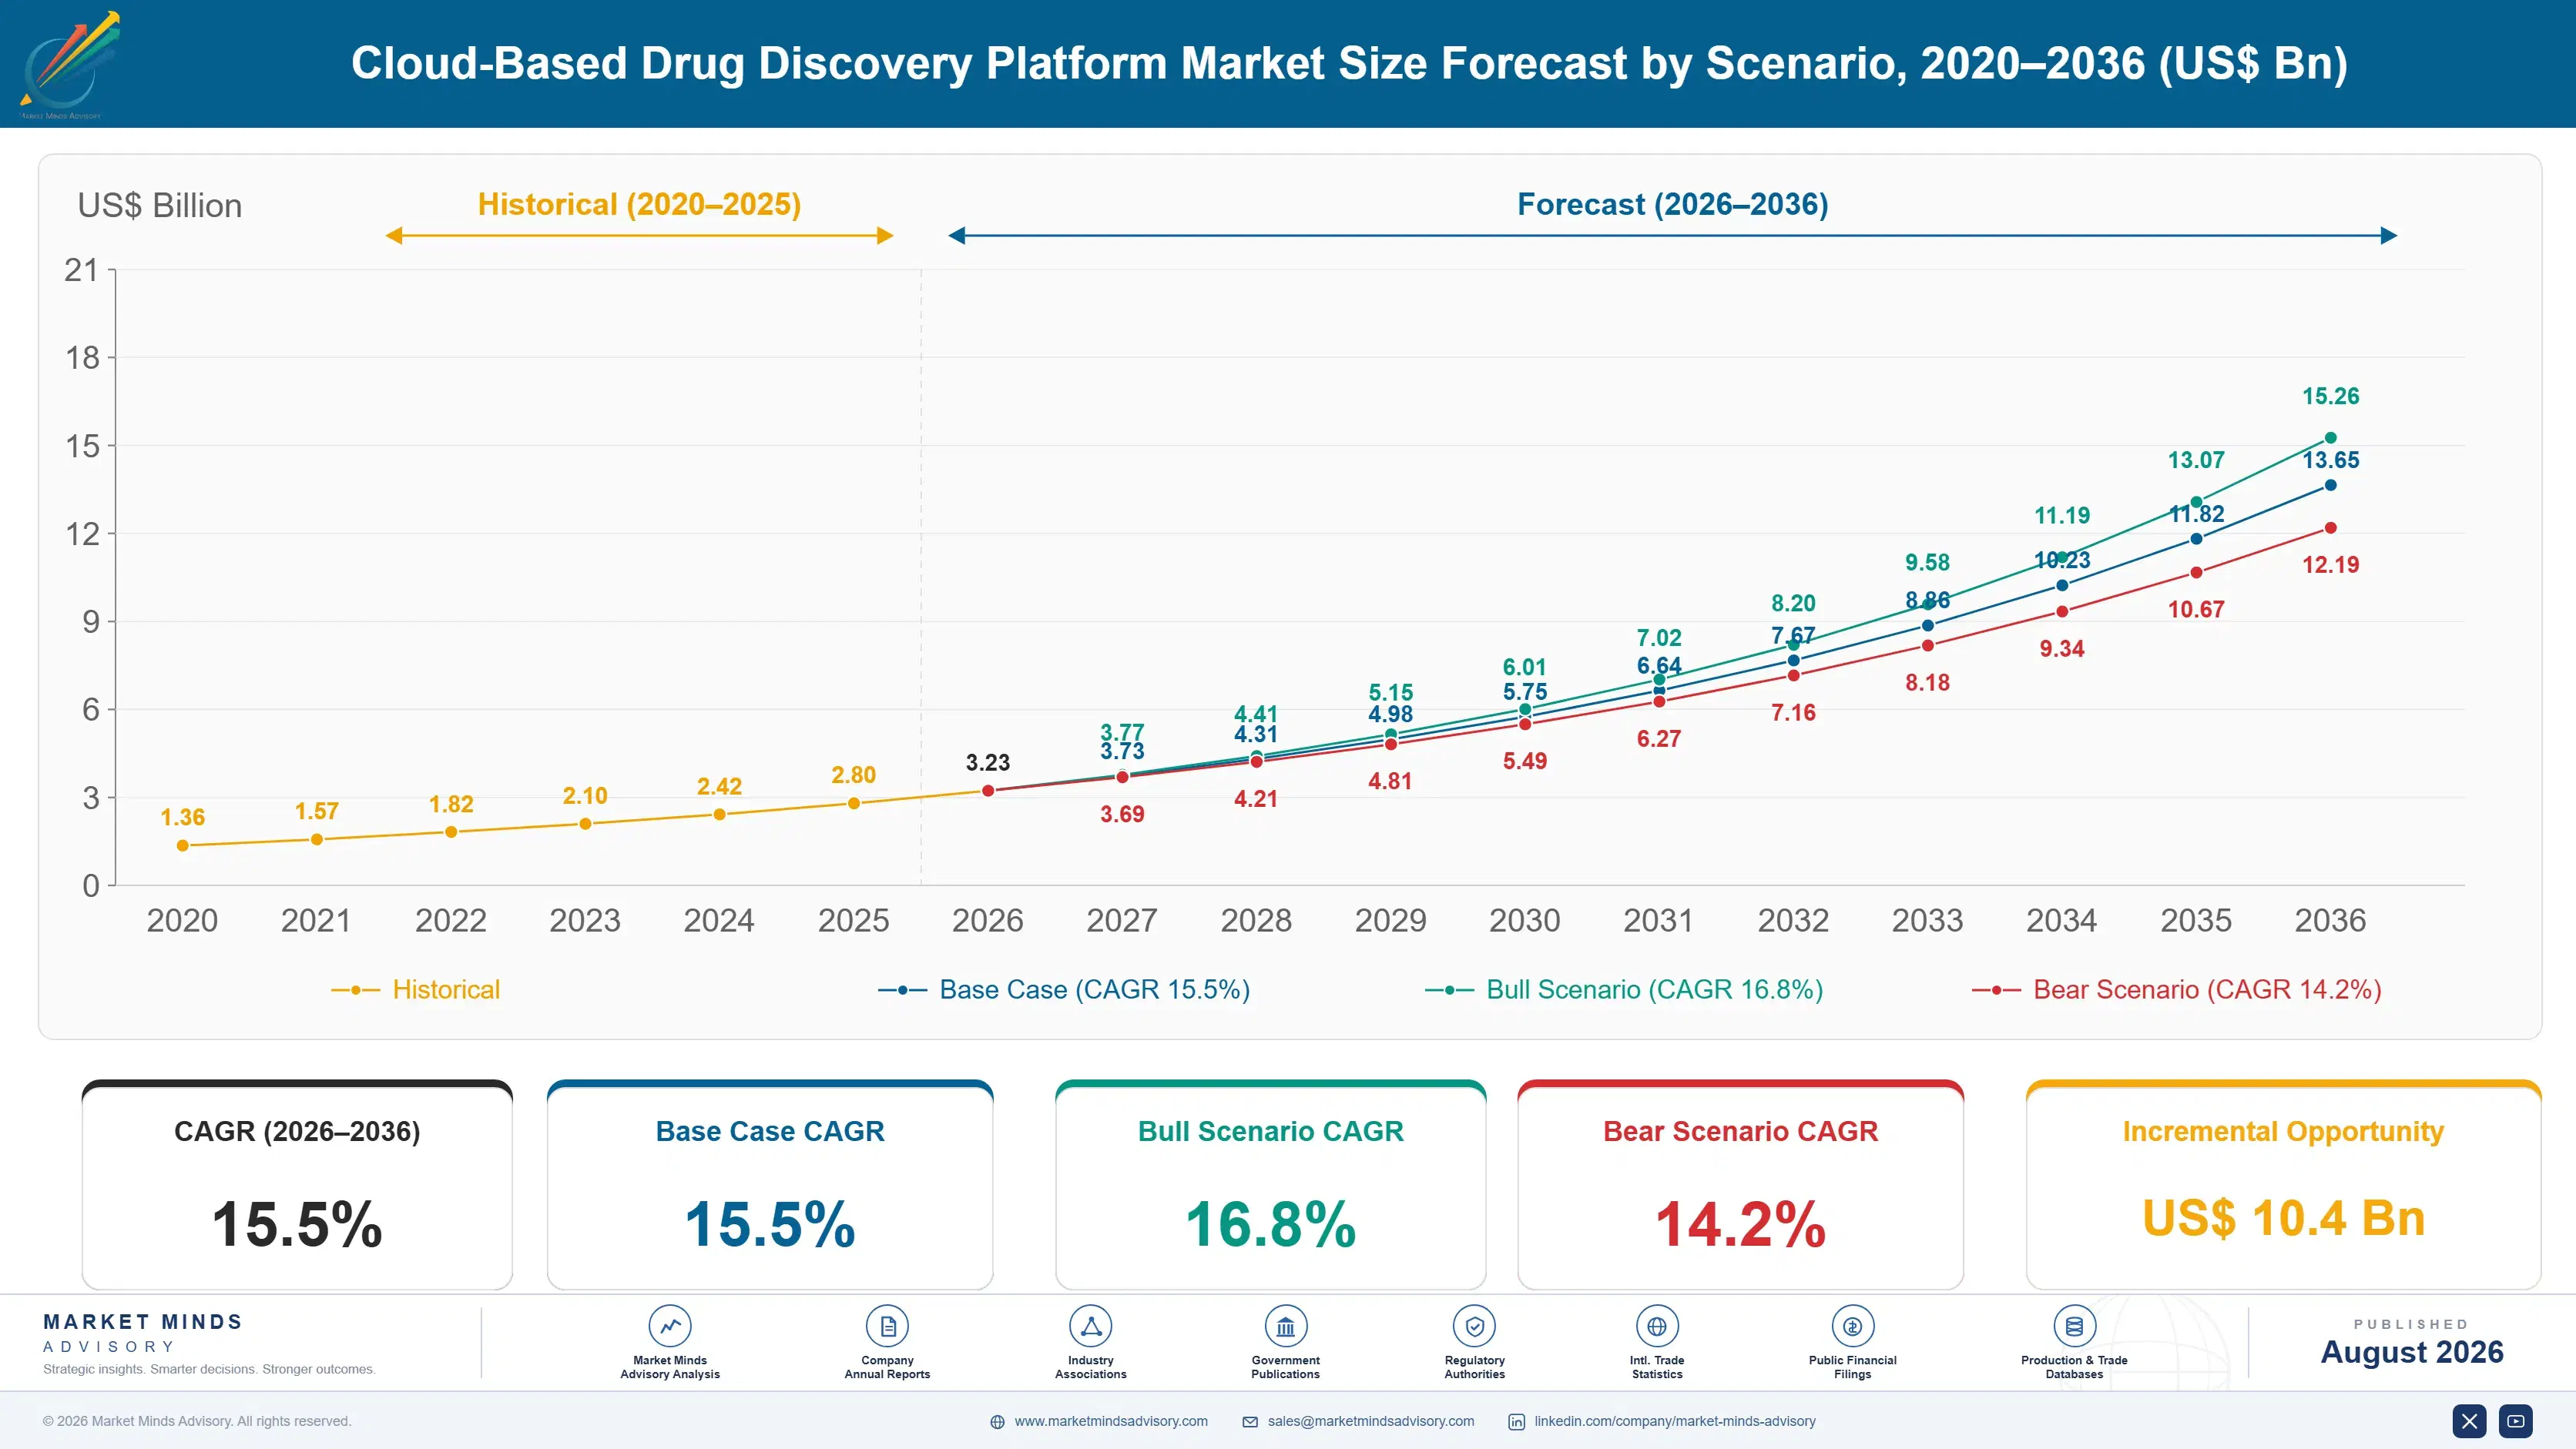Click the Regulatory Authorities shield icon
The image size is (2576, 1449).
1475,1326
